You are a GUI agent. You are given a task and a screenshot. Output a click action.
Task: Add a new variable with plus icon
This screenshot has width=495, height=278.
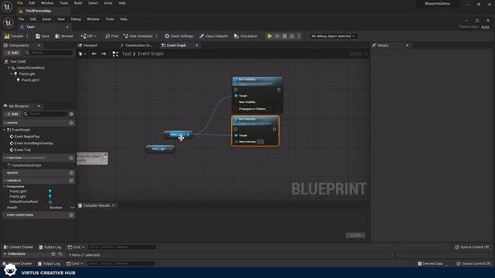click(x=71, y=181)
